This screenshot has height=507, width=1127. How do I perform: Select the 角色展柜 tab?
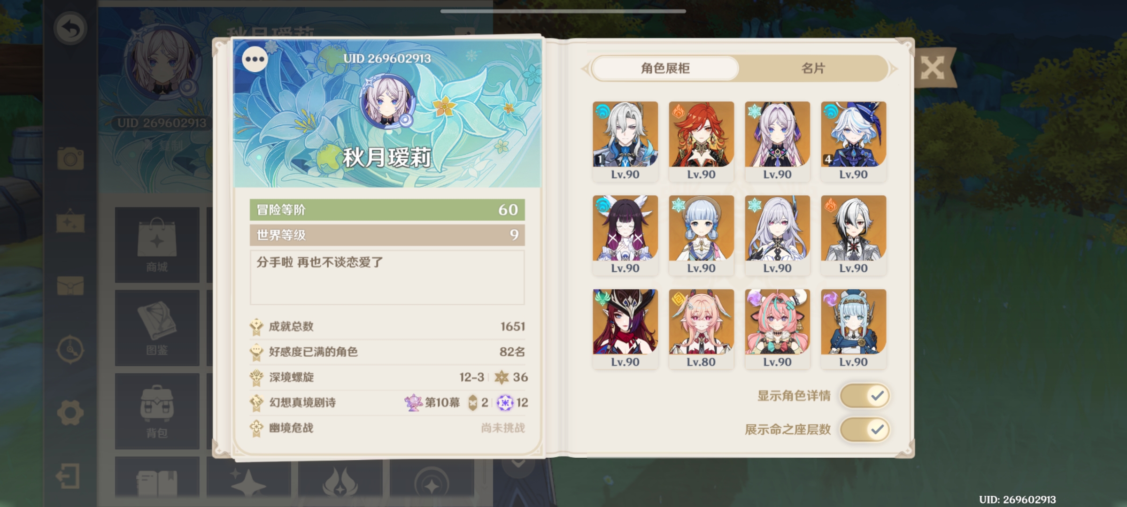665,69
